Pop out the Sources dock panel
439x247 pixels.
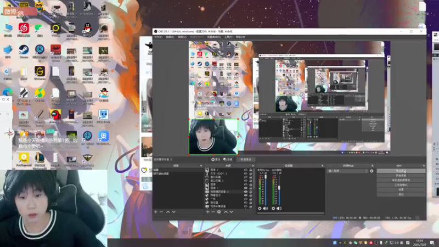tap(252, 166)
